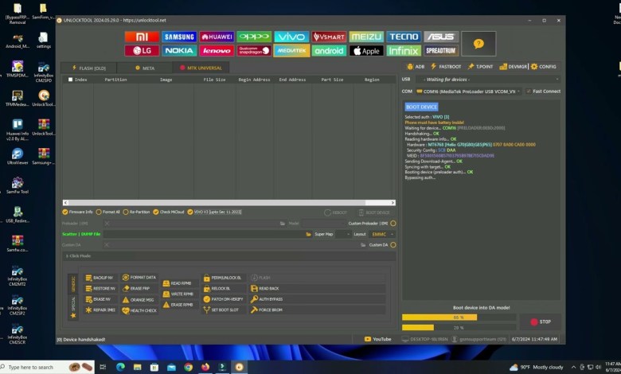
Task: Click the yellow help question-mark icon
Action: 478,44
